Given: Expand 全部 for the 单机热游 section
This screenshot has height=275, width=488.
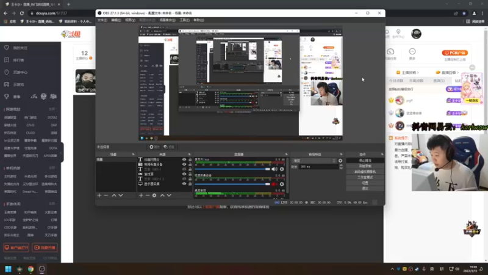Looking at the screenshot, I should pos(52,167).
